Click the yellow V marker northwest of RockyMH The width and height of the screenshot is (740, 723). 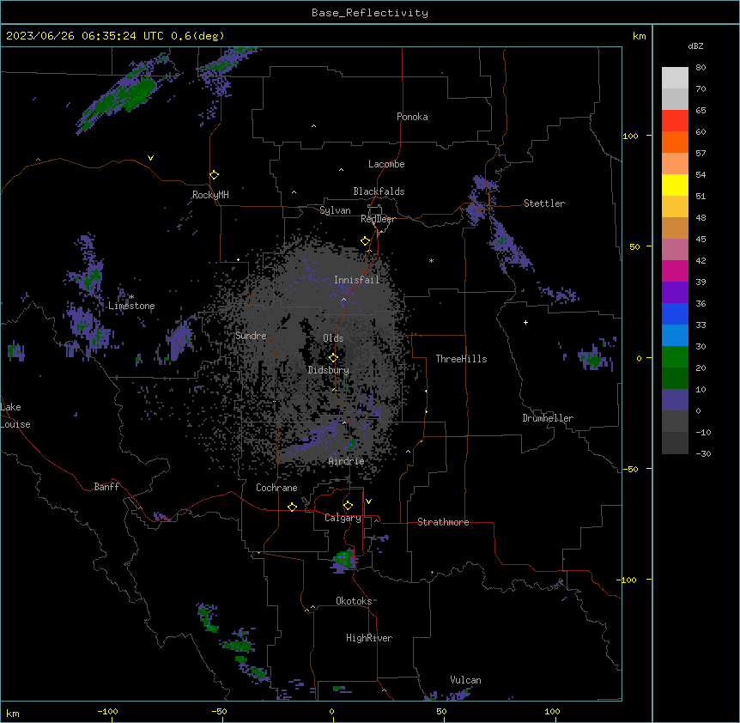[x=150, y=158]
